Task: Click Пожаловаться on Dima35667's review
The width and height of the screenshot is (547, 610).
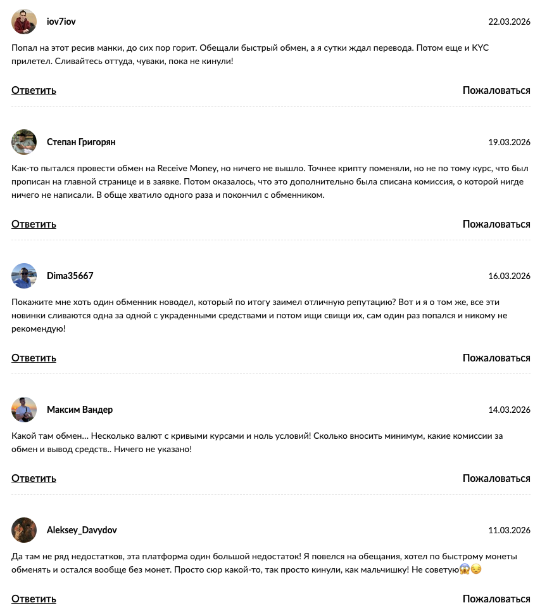Action: tap(496, 358)
